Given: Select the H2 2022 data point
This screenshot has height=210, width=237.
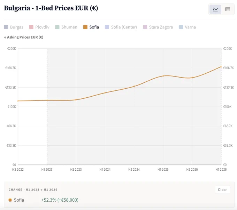Looking at the screenshot, I should (18, 101).
